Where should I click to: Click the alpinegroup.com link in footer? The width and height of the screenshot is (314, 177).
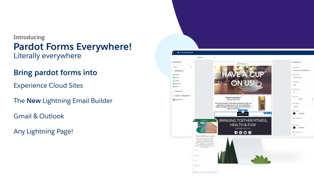click(243, 128)
